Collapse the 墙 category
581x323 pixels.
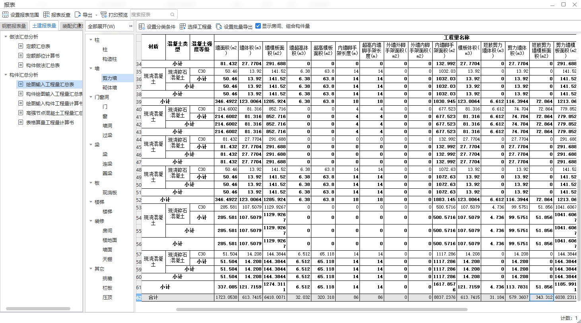[x=91, y=68]
